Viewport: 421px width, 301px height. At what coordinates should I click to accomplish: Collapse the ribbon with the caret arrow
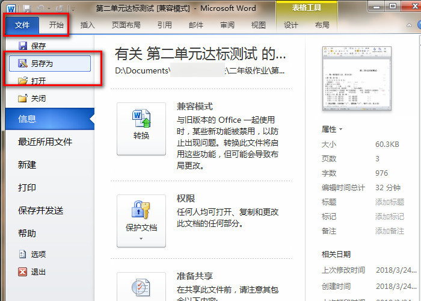(x=409, y=25)
